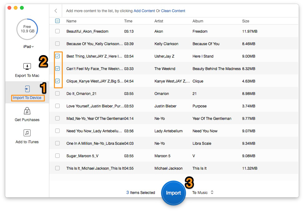
Task: Click the album Here I Stand
Action: [x=203, y=56]
